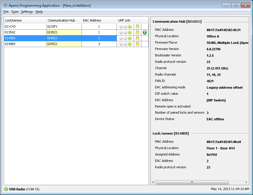Click lock location Floor 1 - Door A14
This screenshot has height=195, width=253.
click(221, 148)
